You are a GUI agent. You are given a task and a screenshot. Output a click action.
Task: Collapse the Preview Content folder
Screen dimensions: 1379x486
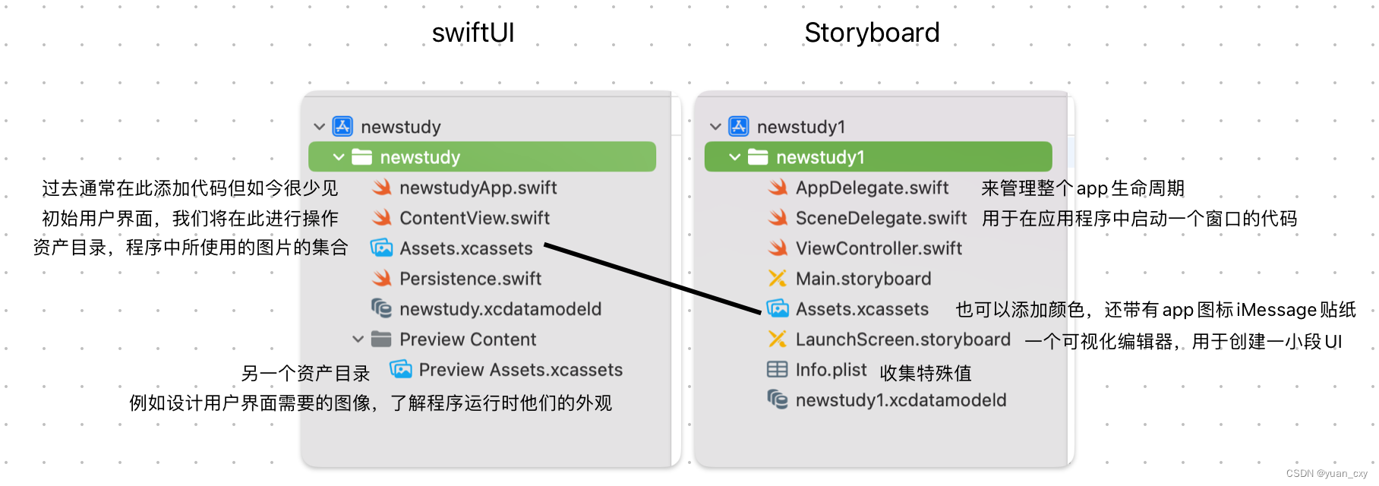[x=359, y=339]
